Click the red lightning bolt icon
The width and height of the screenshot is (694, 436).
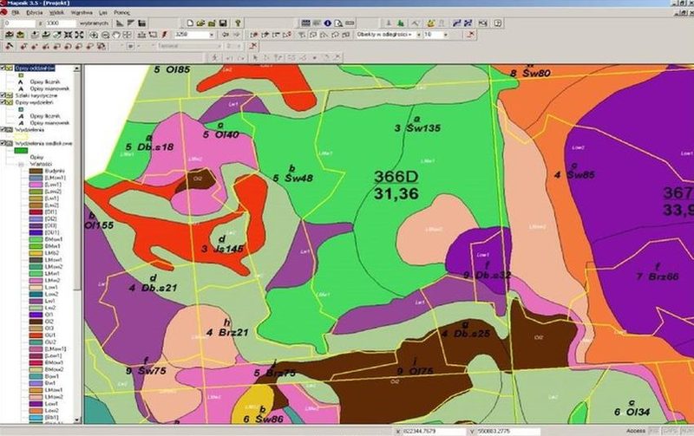(165, 35)
